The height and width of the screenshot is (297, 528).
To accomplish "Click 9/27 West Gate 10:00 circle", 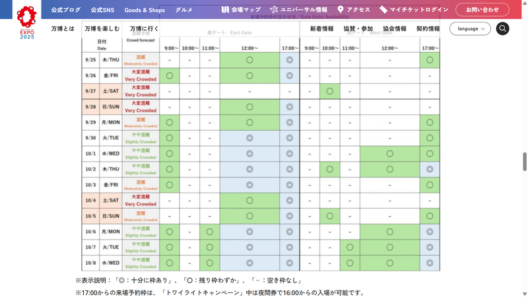I will click(x=329, y=91).
